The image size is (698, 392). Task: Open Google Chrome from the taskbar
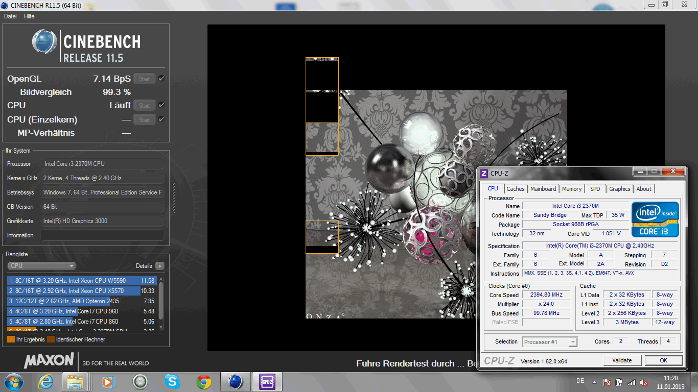(x=204, y=382)
